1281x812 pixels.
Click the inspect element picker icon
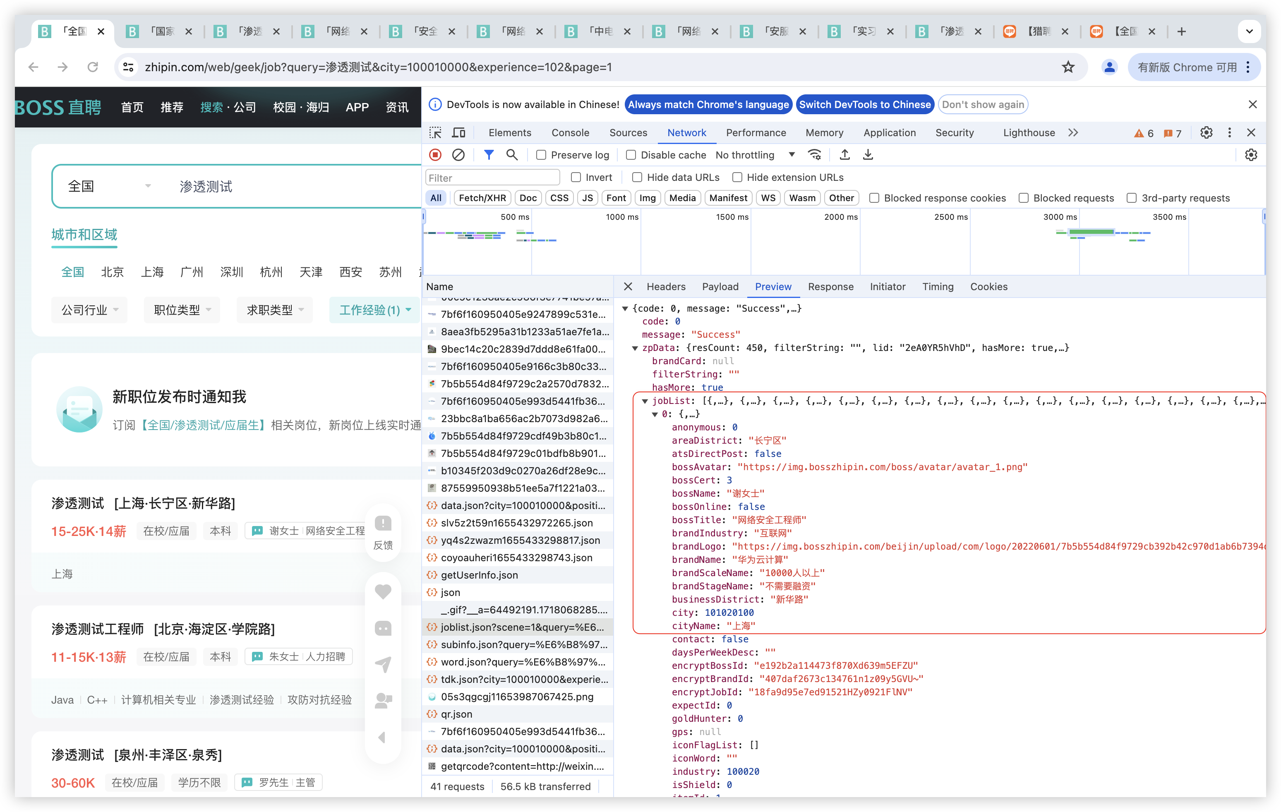[x=435, y=132]
